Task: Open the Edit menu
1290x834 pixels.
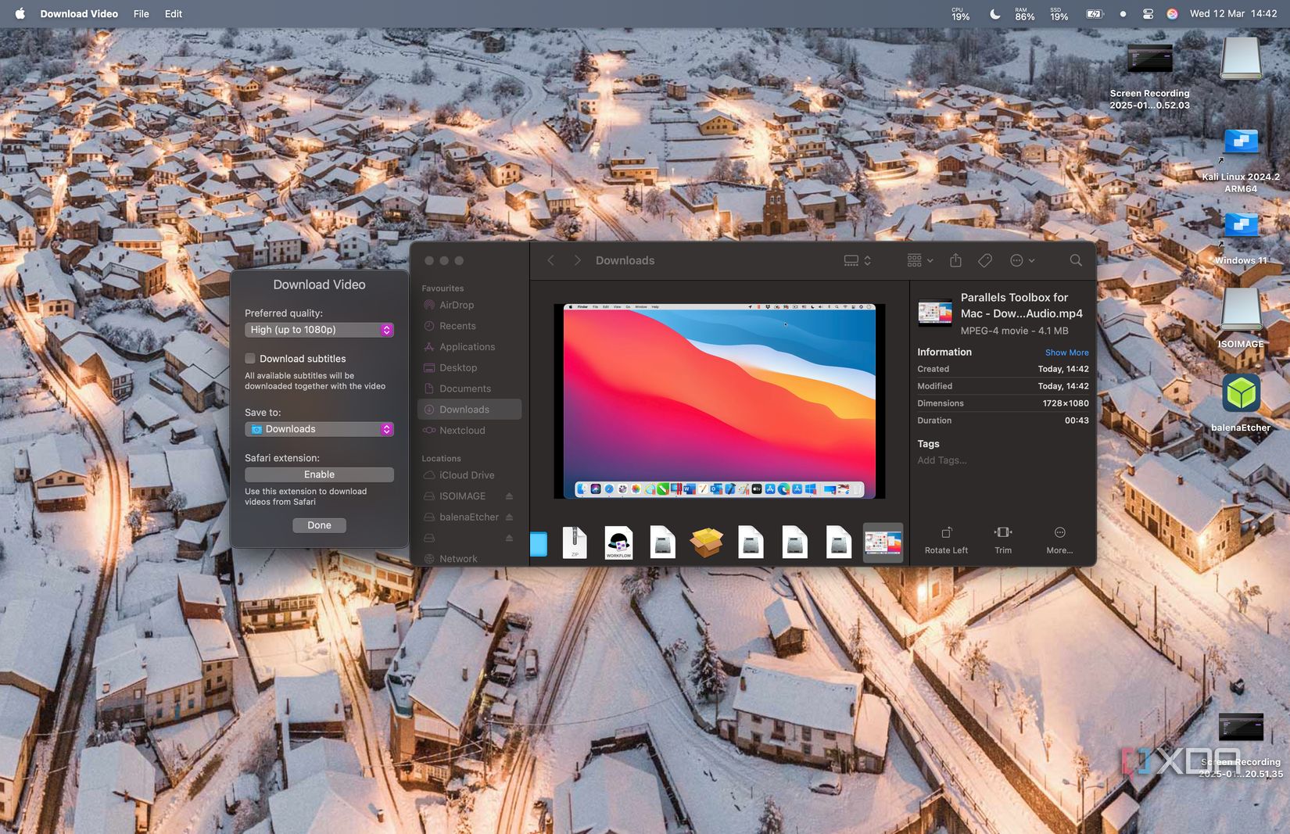Action: pos(174,14)
